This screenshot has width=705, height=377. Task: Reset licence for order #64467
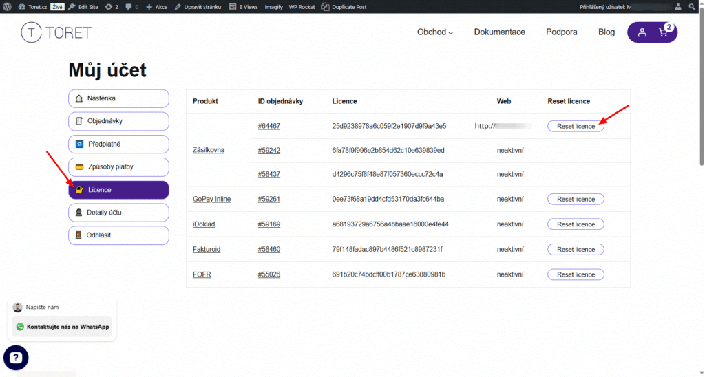[576, 127]
